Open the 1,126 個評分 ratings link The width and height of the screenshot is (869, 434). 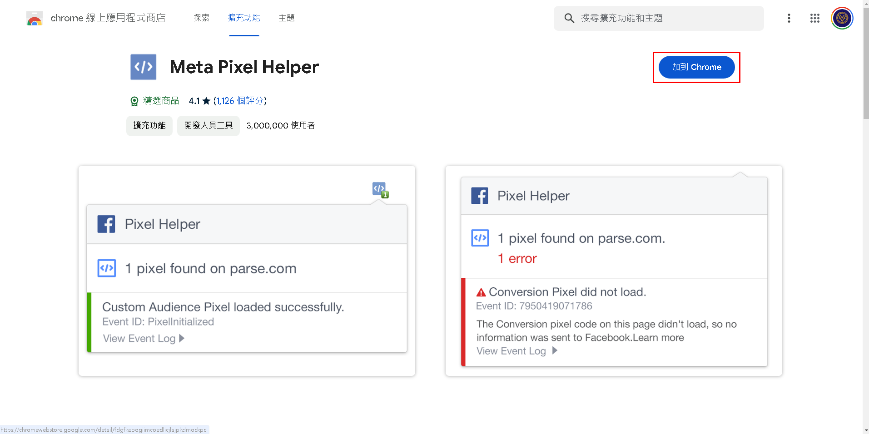pos(240,101)
